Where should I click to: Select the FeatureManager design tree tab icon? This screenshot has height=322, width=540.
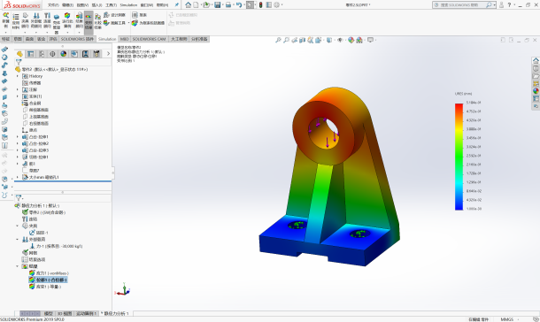pyautogui.click(x=19, y=54)
